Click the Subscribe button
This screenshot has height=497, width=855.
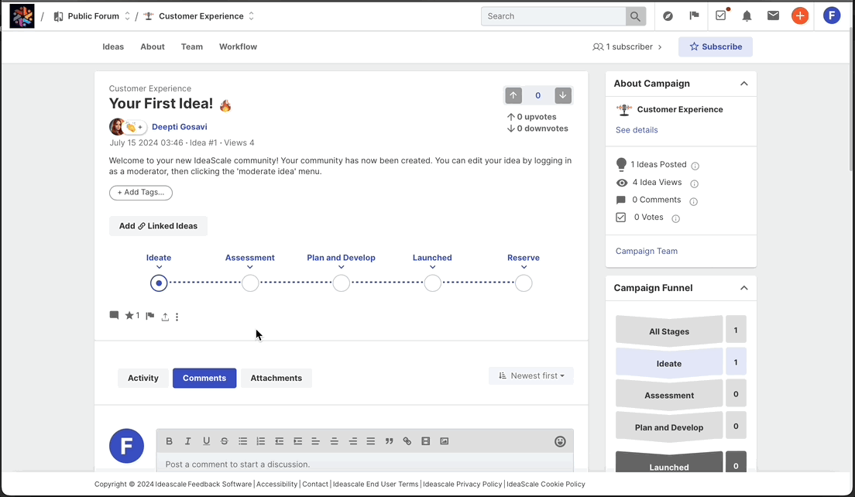tap(715, 46)
